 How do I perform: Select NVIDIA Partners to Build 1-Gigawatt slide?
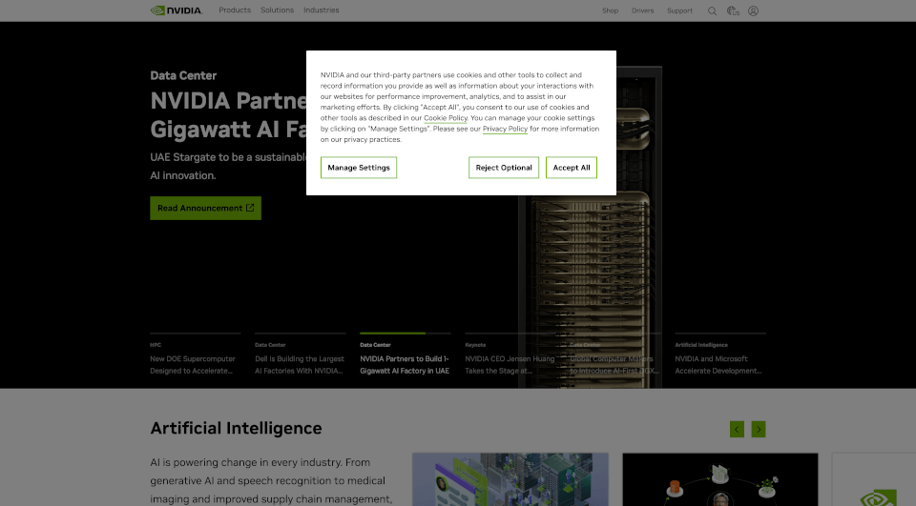[406, 354]
